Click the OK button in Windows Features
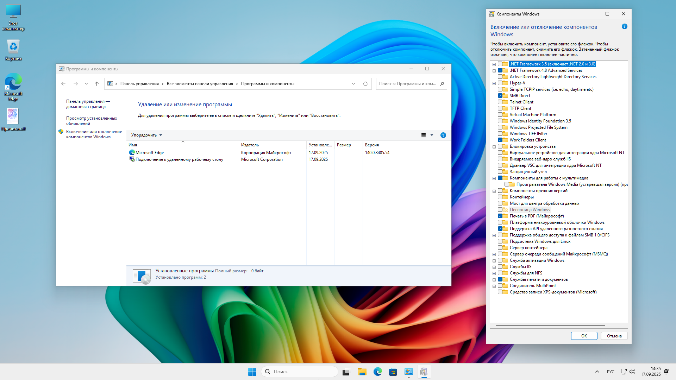Viewport: 676px width, 380px height. click(584, 336)
